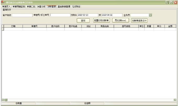Image resolution: width=178 pixels, height=106 pixels.
Task: Open 对账单报表设计 button
Action: [x=139, y=21]
